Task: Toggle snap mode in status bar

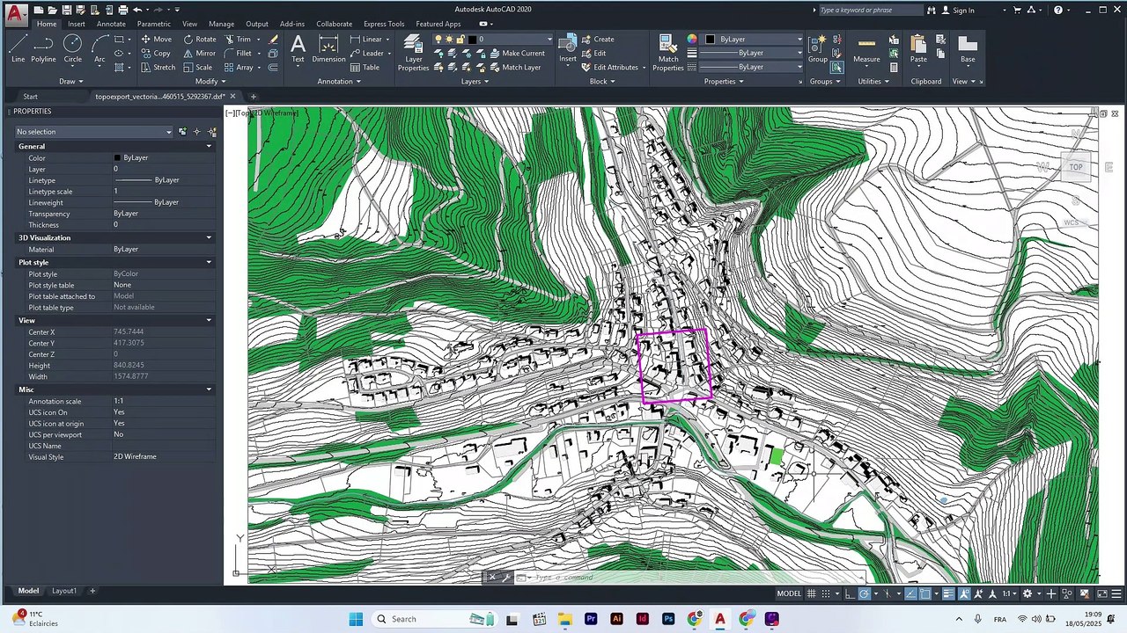Action: click(x=828, y=593)
